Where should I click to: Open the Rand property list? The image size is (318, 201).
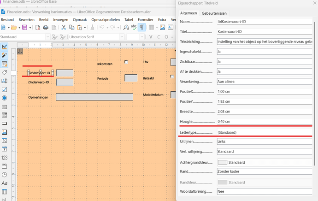tap(265, 171)
